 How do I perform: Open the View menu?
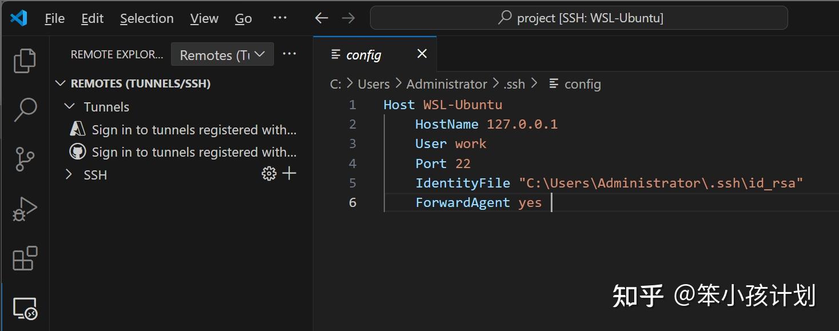(x=204, y=18)
